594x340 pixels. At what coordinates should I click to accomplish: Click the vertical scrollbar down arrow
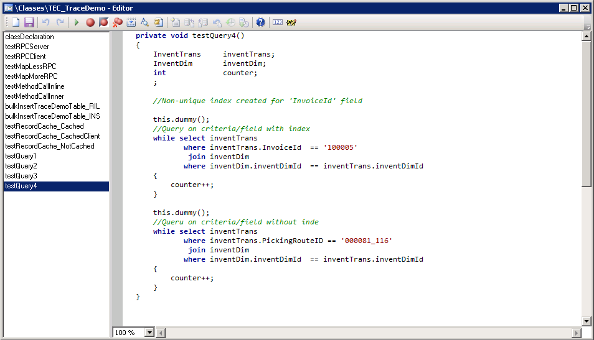pyautogui.click(x=586, y=321)
